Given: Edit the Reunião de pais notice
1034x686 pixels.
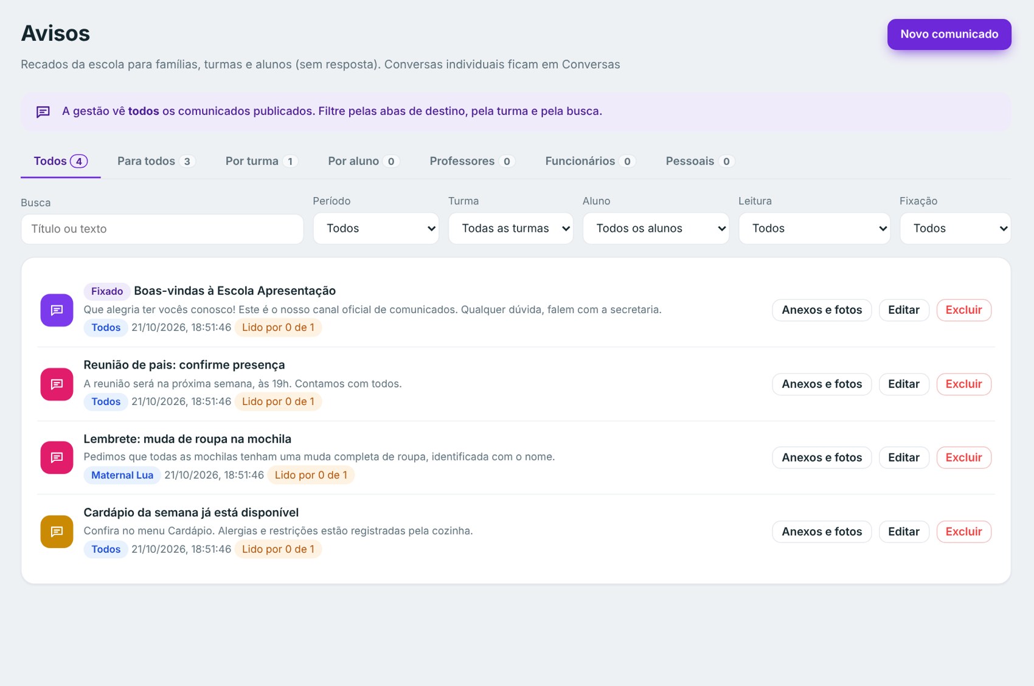Looking at the screenshot, I should tap(904, 384).
